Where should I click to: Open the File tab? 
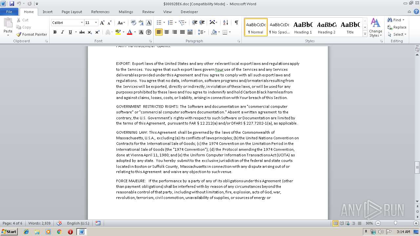[x=9, y=12]
